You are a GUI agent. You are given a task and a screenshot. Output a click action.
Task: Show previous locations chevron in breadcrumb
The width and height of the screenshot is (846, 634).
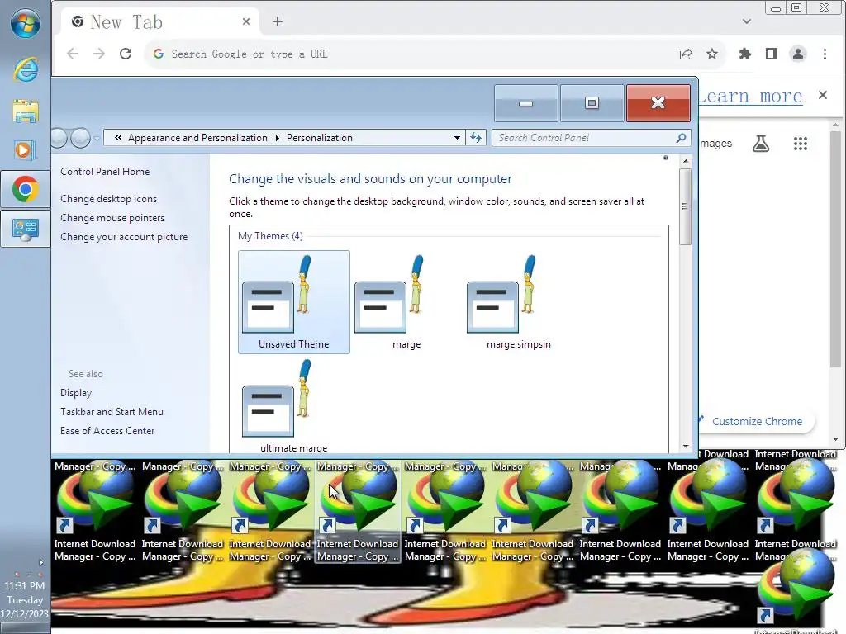(x=118, y=138)
